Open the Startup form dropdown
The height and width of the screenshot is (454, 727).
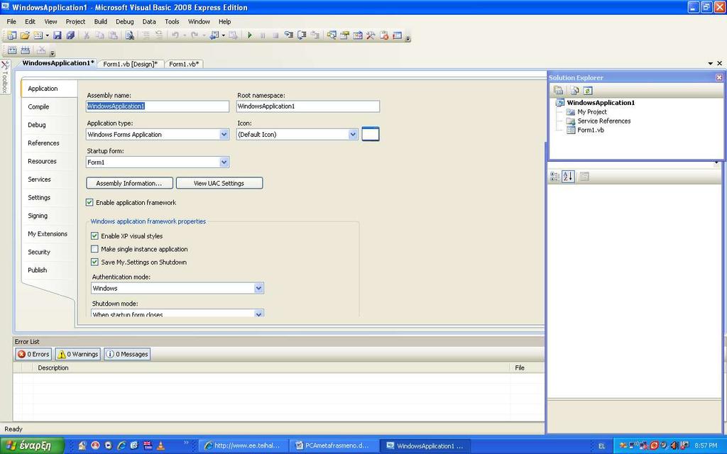pyautogui.click(x=224, y=162)
